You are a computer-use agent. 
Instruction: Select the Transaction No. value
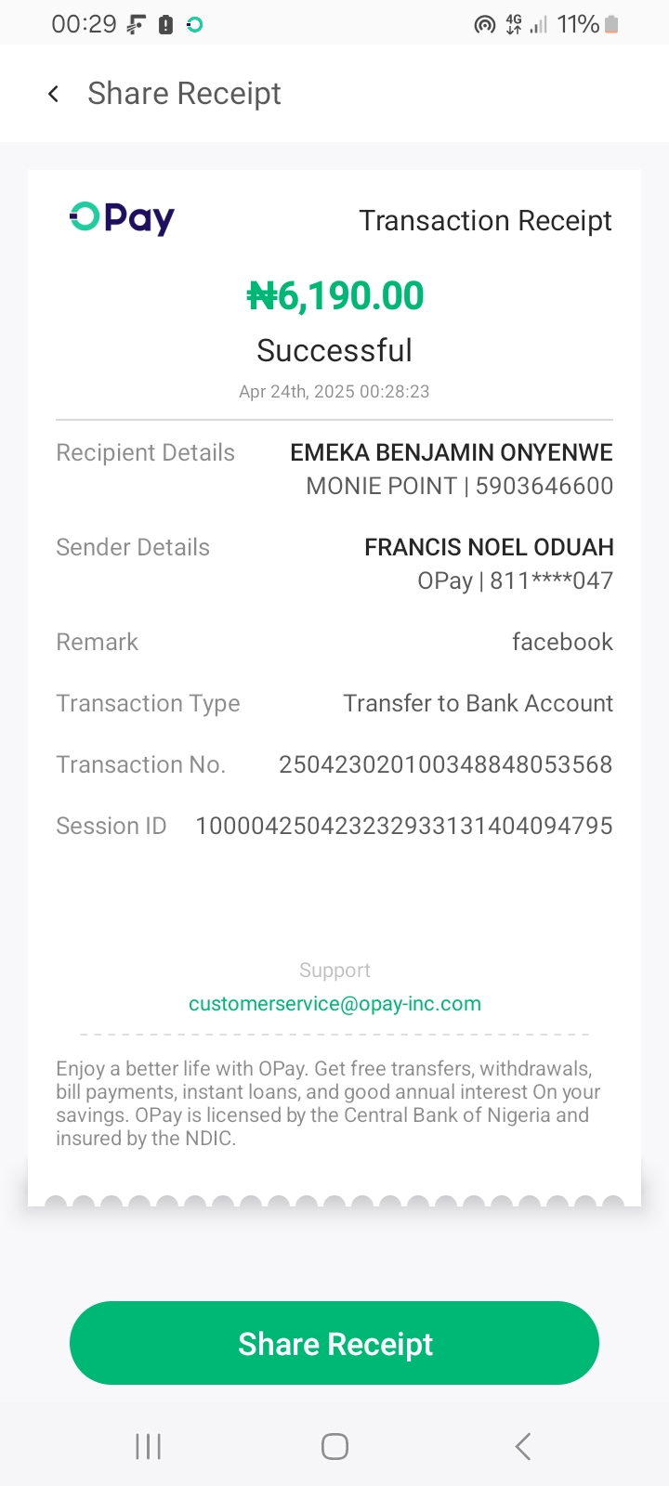pyautogui.click(x=445, y=764)
